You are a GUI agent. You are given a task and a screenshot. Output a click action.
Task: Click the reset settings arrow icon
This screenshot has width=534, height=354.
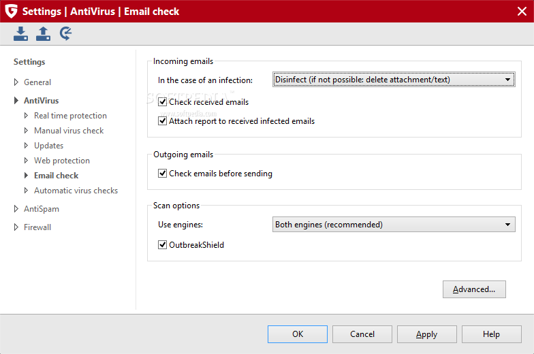tap(65, 34)
